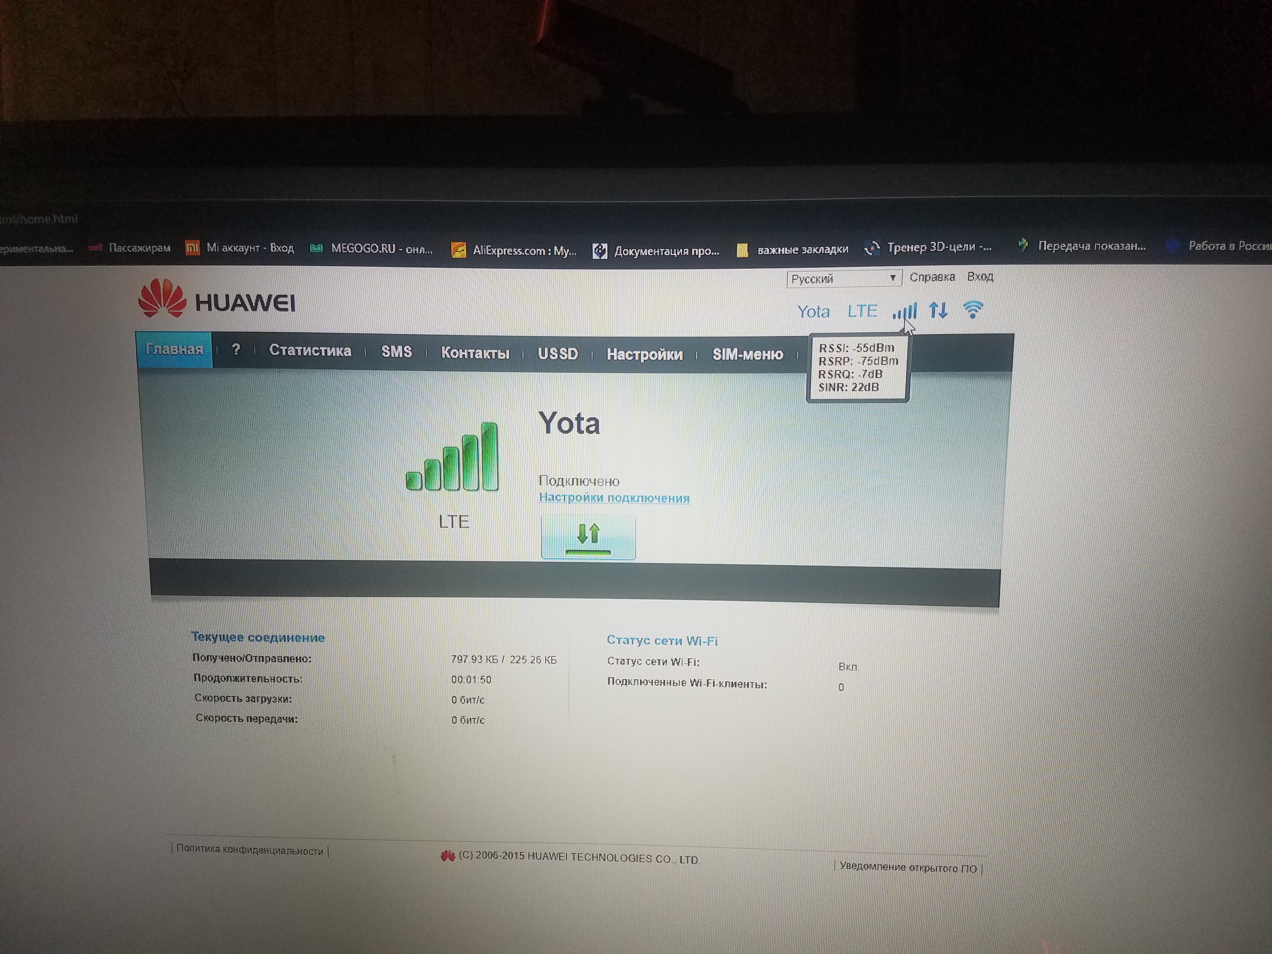Open the SIM-меню tab
Image resolution: width=1272 pixels, height=954 pixels.
[748, 354]
